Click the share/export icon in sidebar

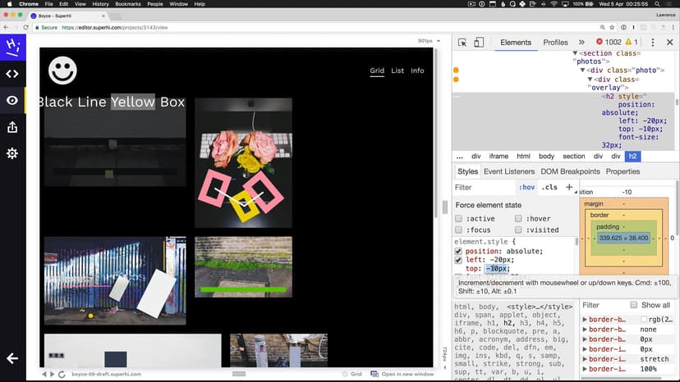[x=12, y=127]
